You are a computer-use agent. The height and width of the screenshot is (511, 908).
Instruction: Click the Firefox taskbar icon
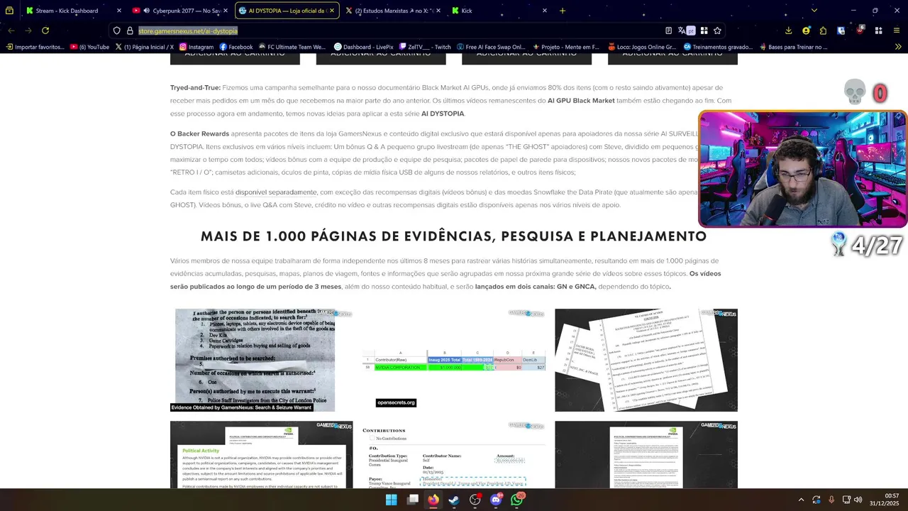(433, 500)
